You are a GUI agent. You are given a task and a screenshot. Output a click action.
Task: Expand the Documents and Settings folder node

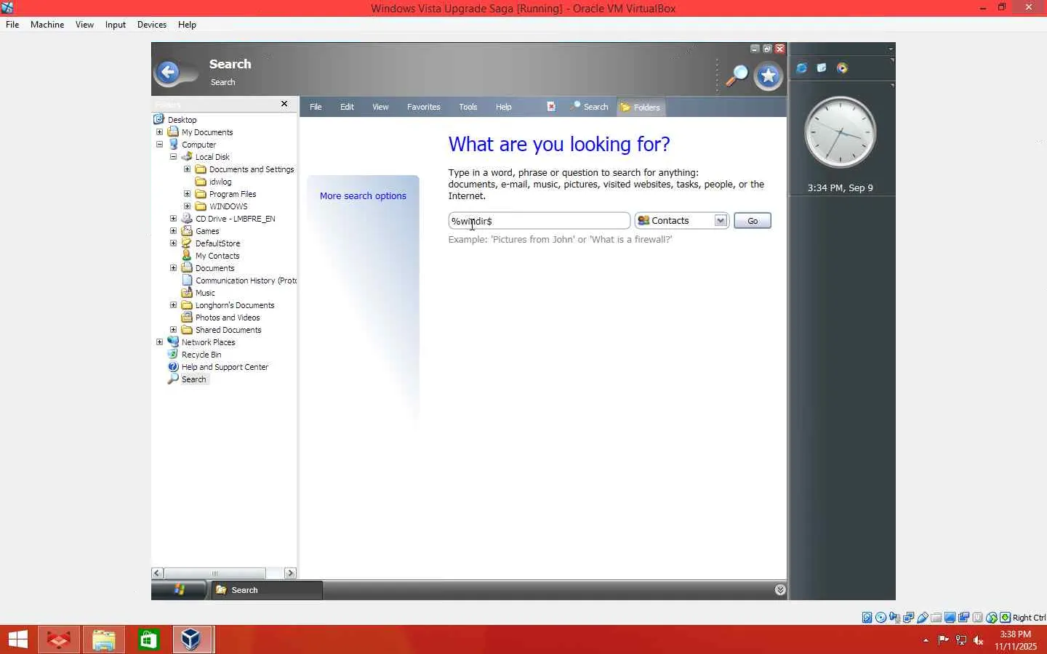(187, 169)
